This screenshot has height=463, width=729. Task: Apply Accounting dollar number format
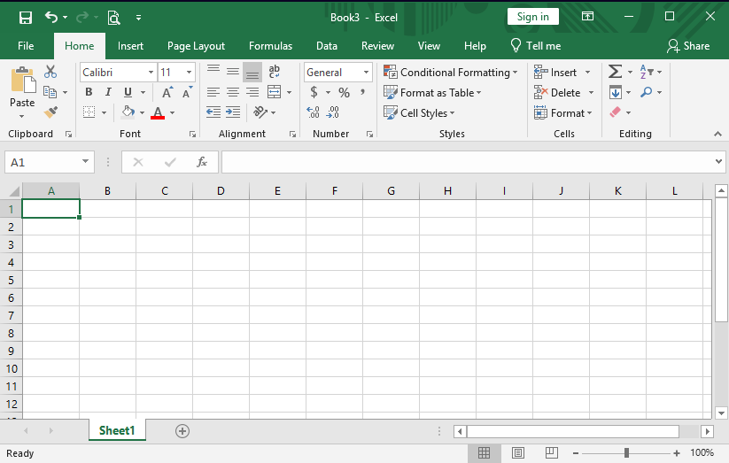click(314, 92)
